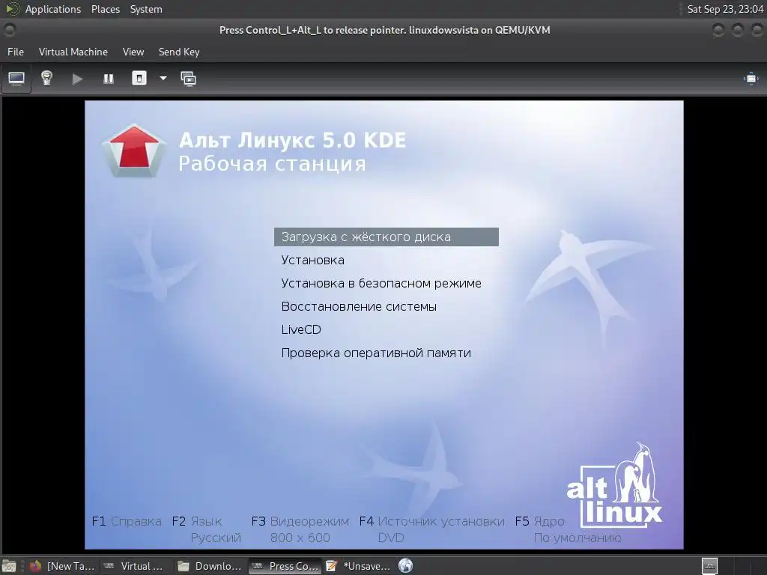Switch to the Virtual ... taskbar window
This screenshot has width=767, height=575.
pyautogui.click(x=133, y=566)
